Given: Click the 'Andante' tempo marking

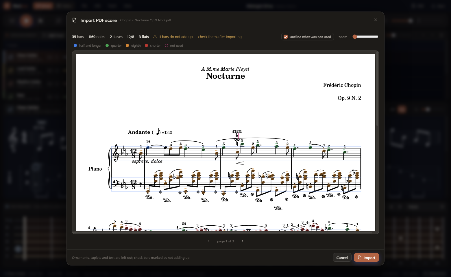Looking at the screenshot, I should (x=139, y=132).
